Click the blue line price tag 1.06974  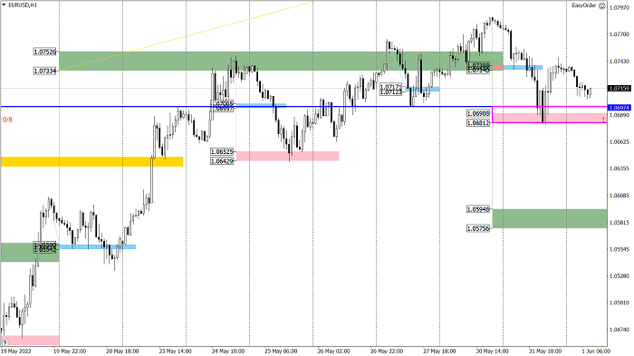620,108
